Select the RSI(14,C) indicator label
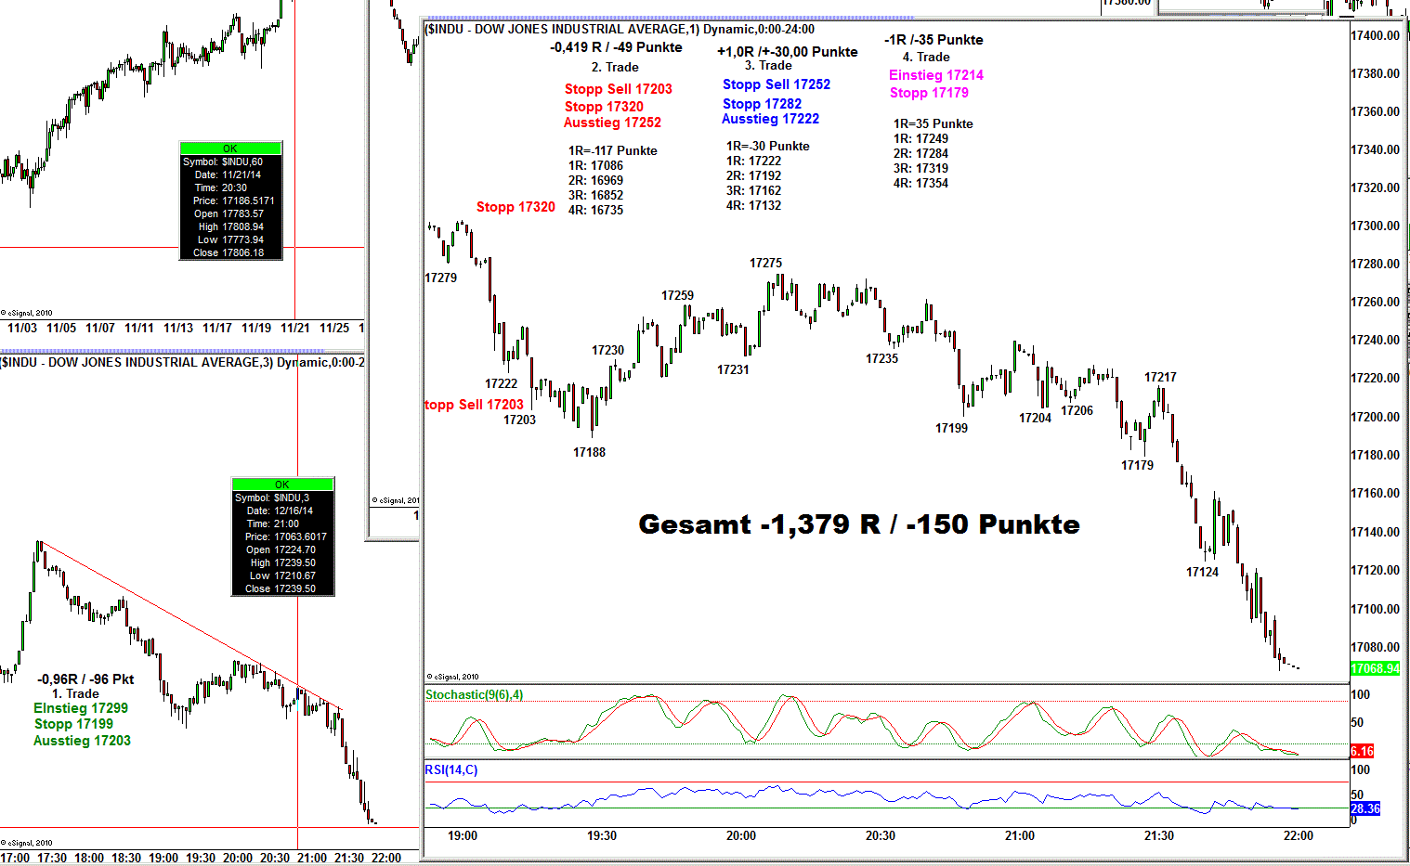The width and height of the screenshot is (1410, 866). (451, 770)
